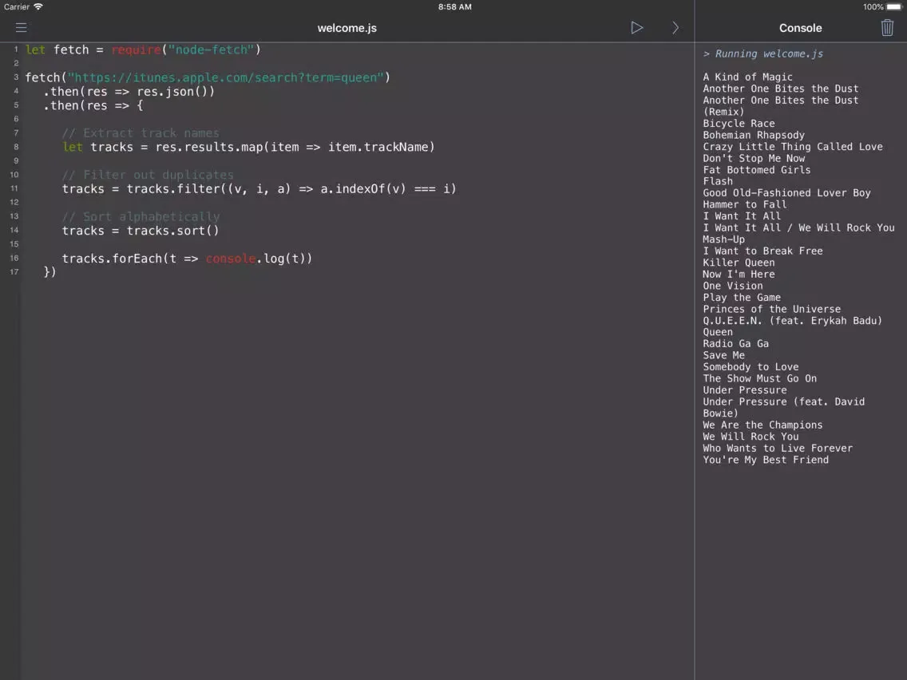The height and width of the screenshot is (680, 907).
Task: Click the "// Filter out duplicates" comment
Action: tap(148, 175)
